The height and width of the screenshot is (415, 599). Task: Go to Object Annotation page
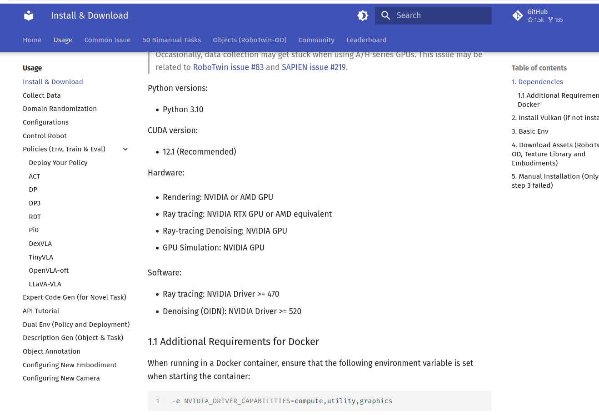coord(52,351)
